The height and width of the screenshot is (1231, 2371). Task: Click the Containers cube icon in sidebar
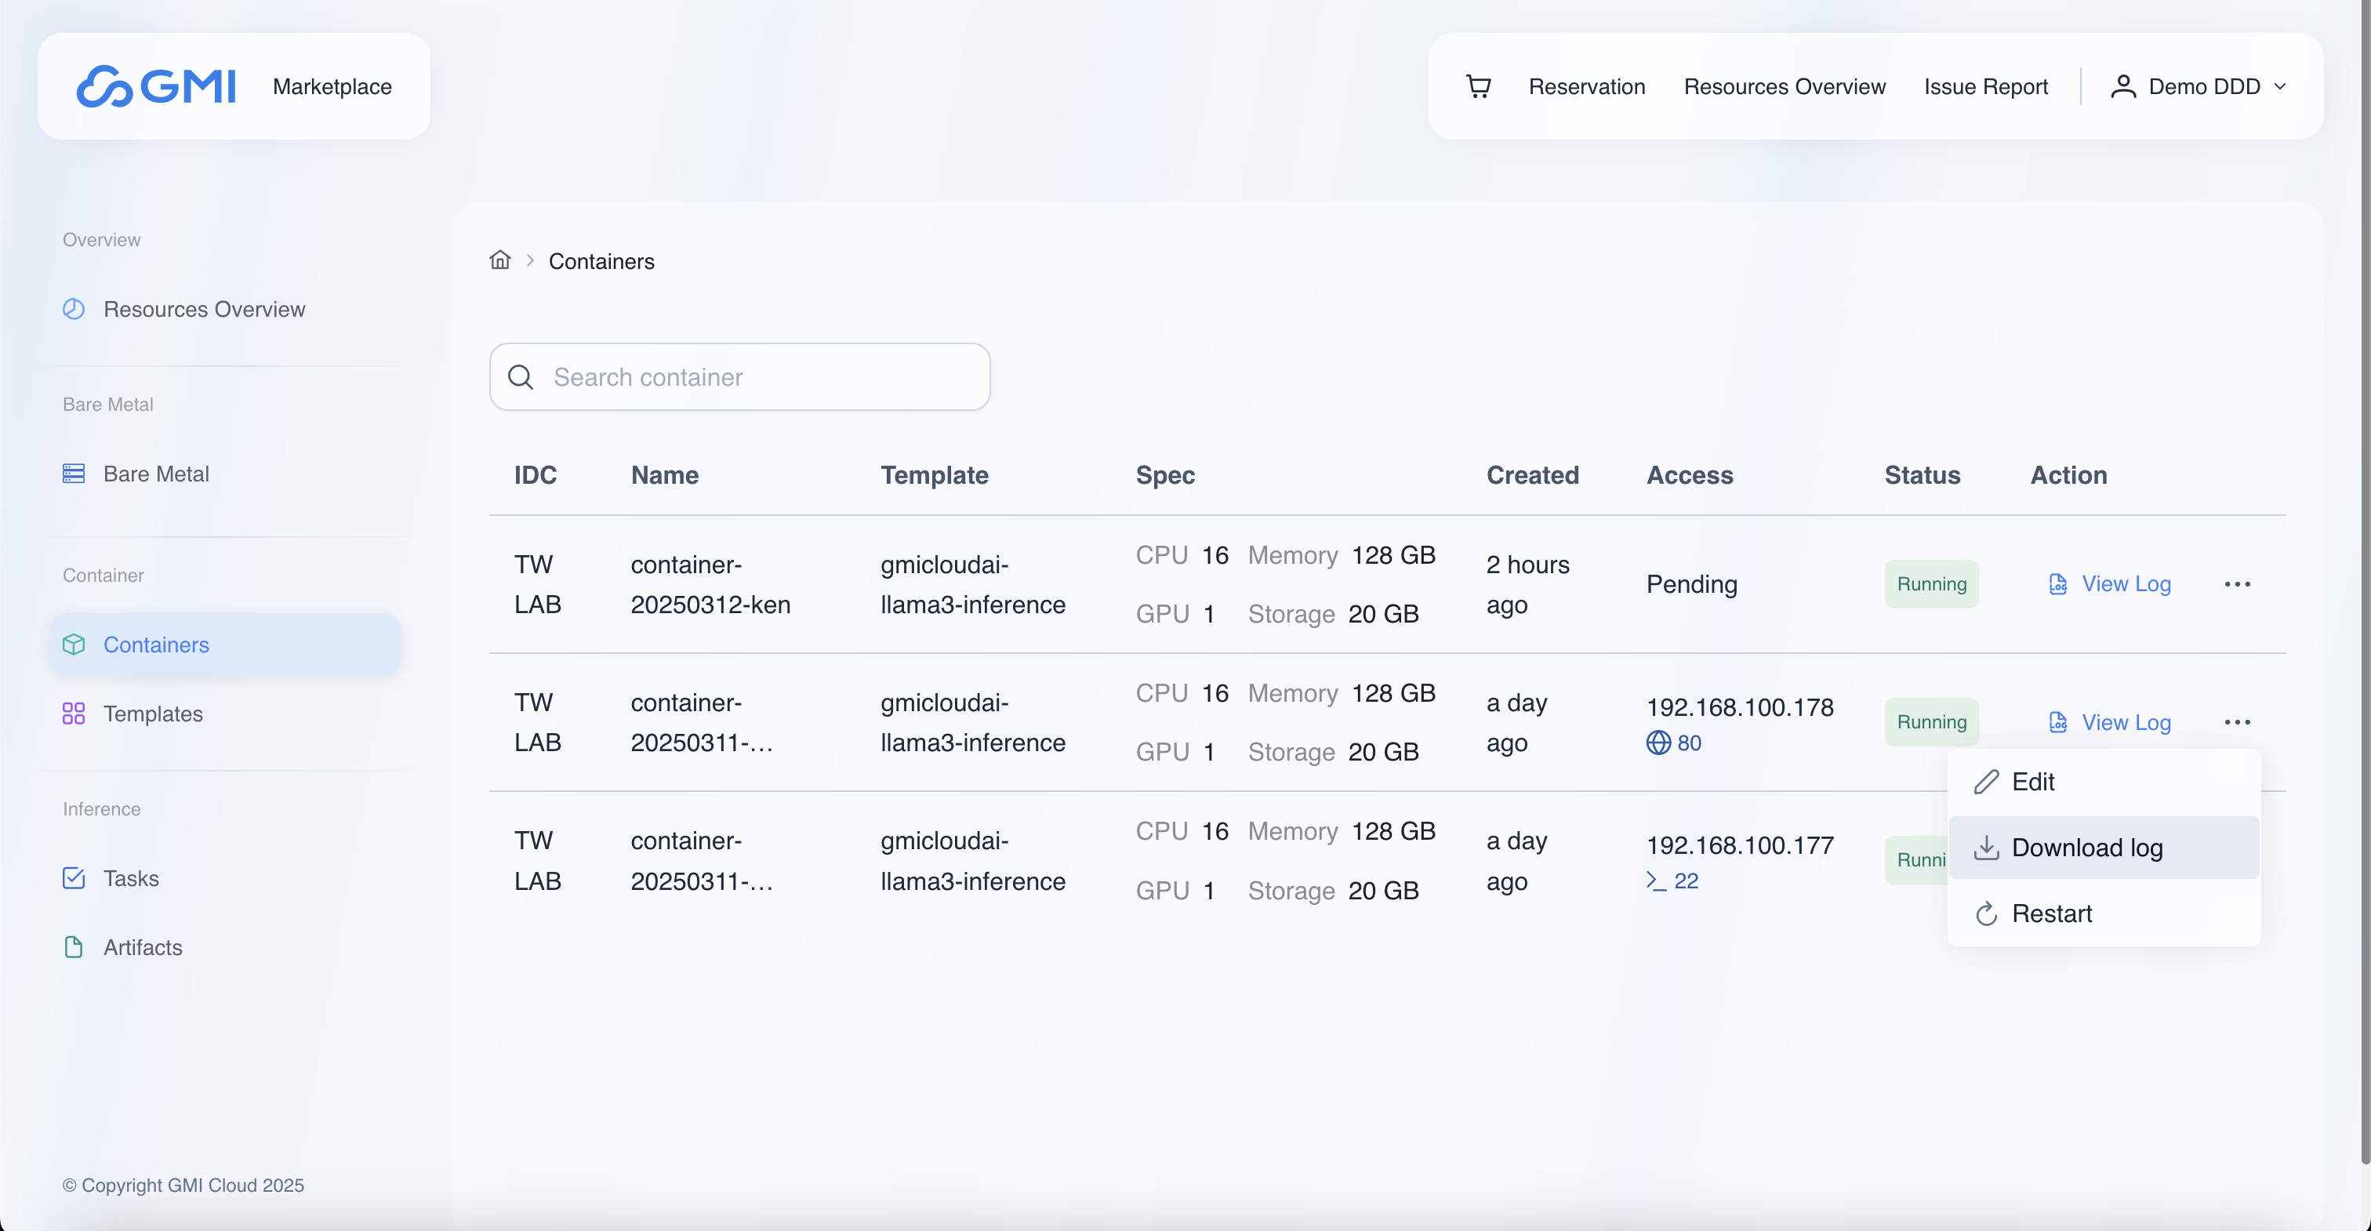pos(74,645)
